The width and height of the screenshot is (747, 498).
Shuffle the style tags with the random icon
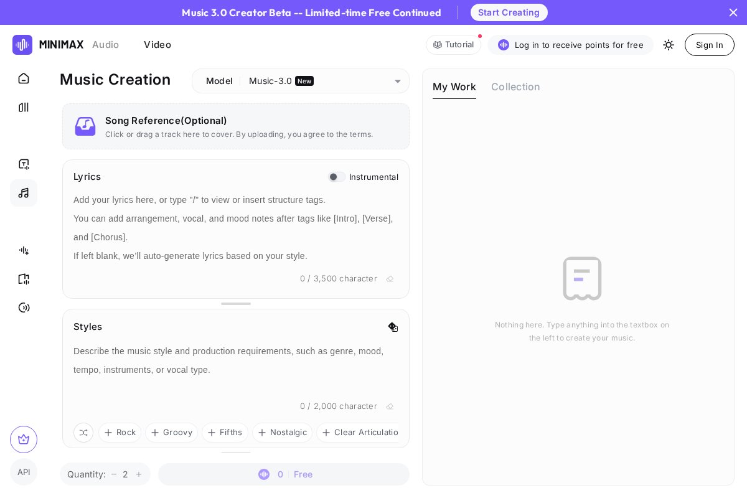click(x=83, y=433)
